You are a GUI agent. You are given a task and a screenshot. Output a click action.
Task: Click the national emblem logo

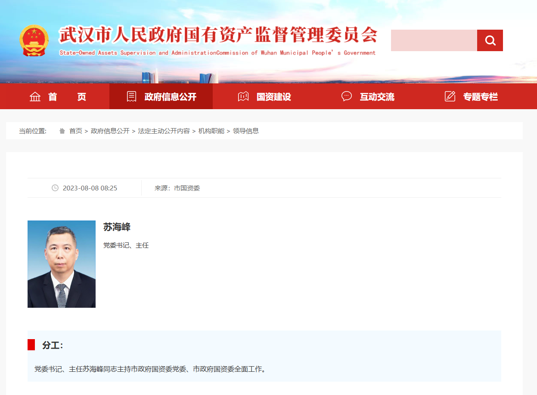pos(34,40)
